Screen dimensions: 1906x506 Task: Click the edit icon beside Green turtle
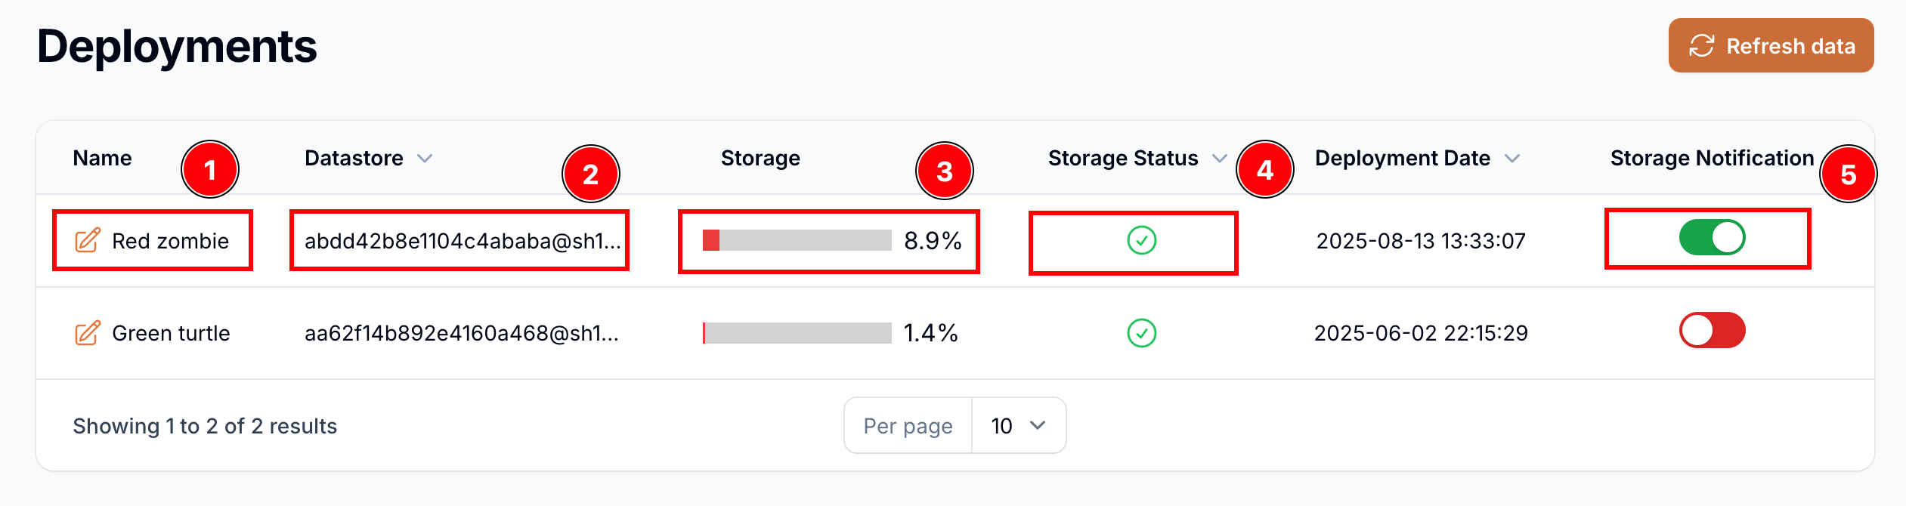coord(87,333)
